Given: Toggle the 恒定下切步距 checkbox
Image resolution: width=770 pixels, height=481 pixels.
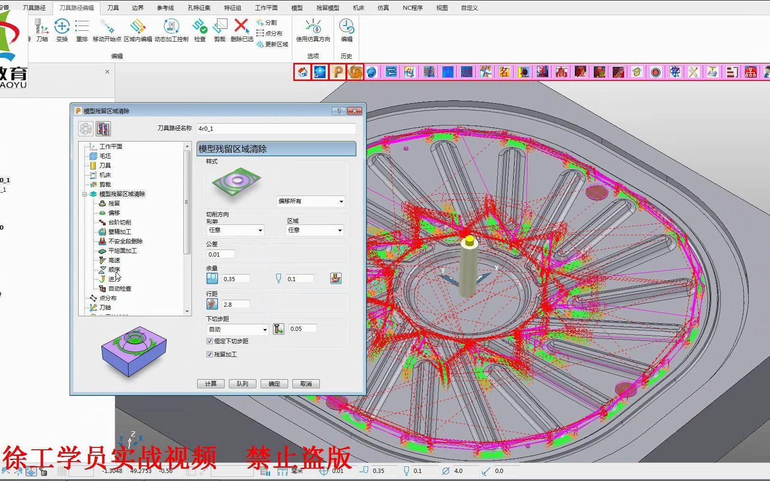Looking at the screenshot, I should coord(209,341).
